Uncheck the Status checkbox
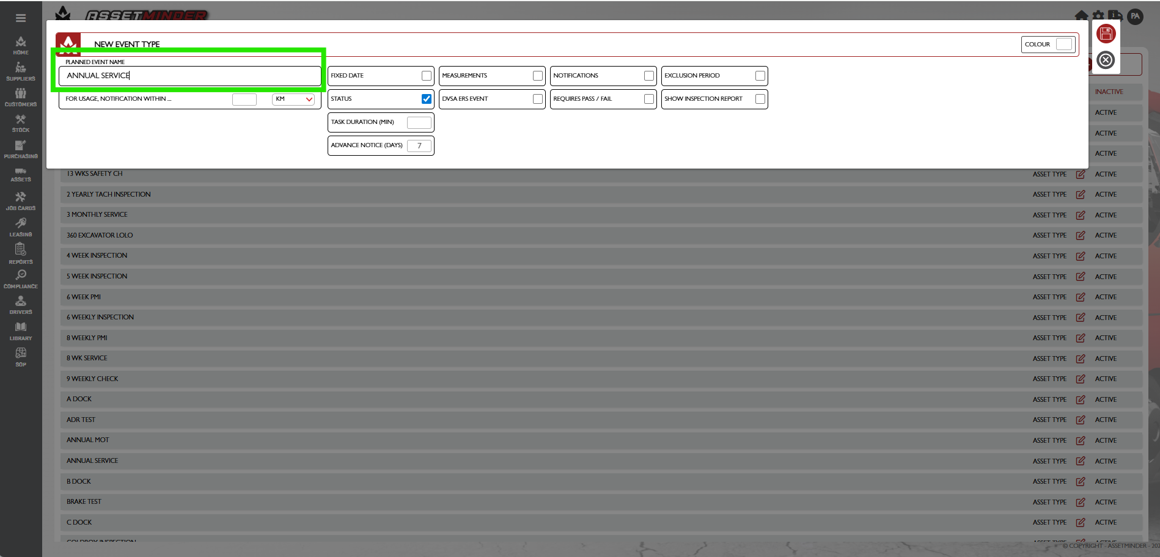This screenshot has height=557, width=1160. click(426, 99)
